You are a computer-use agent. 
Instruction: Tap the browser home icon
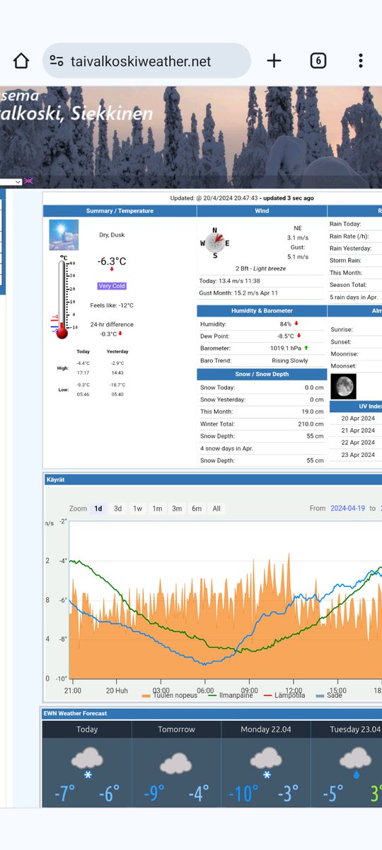click(21, 61)
